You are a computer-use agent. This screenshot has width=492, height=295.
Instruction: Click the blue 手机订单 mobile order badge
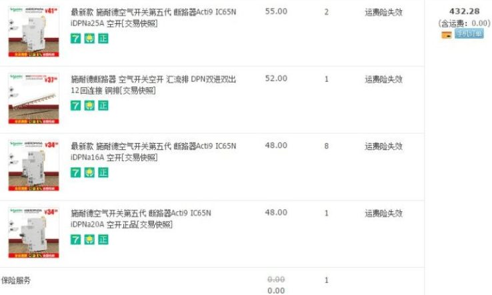(469, 33)
